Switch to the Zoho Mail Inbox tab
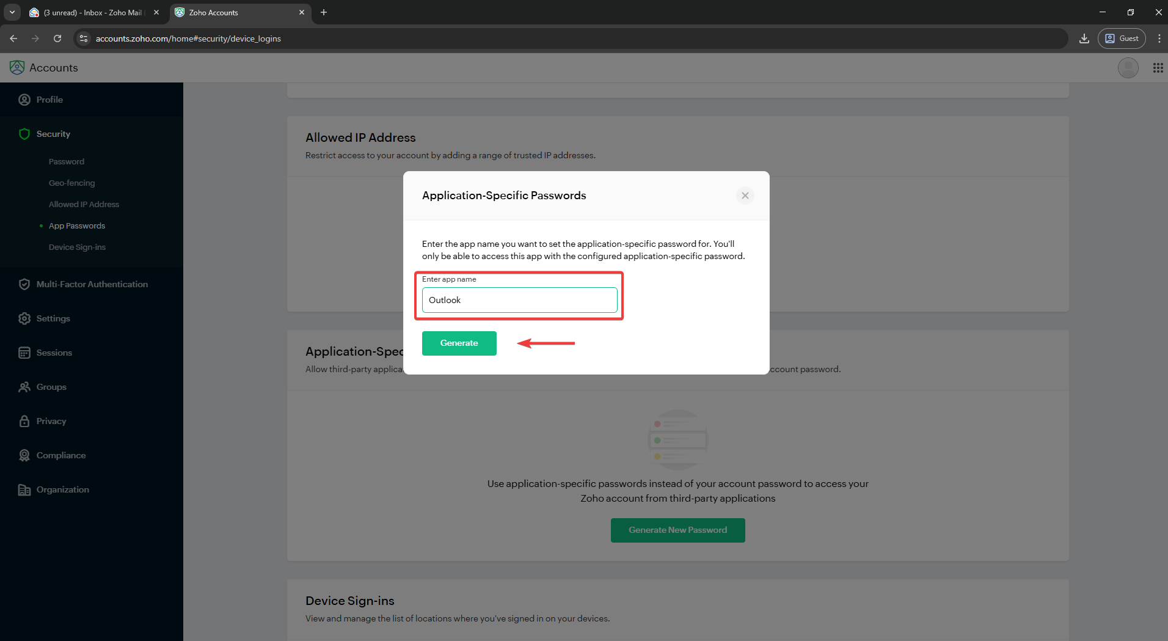The width and height of the screenshot is (1168, 641). coord(92,12)
